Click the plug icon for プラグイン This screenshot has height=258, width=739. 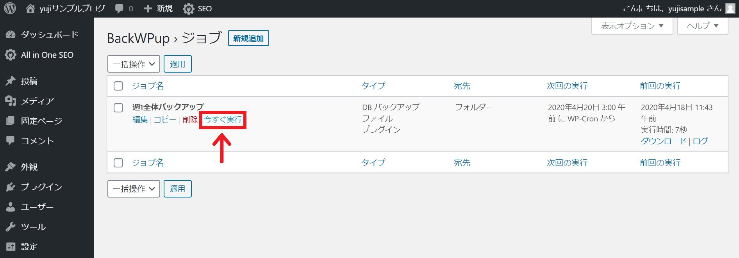pos(11,187)
